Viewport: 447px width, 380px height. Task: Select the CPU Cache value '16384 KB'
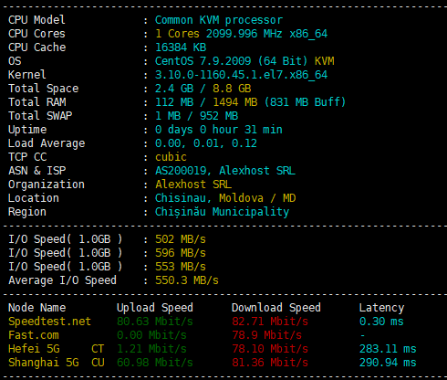[181, 47]
